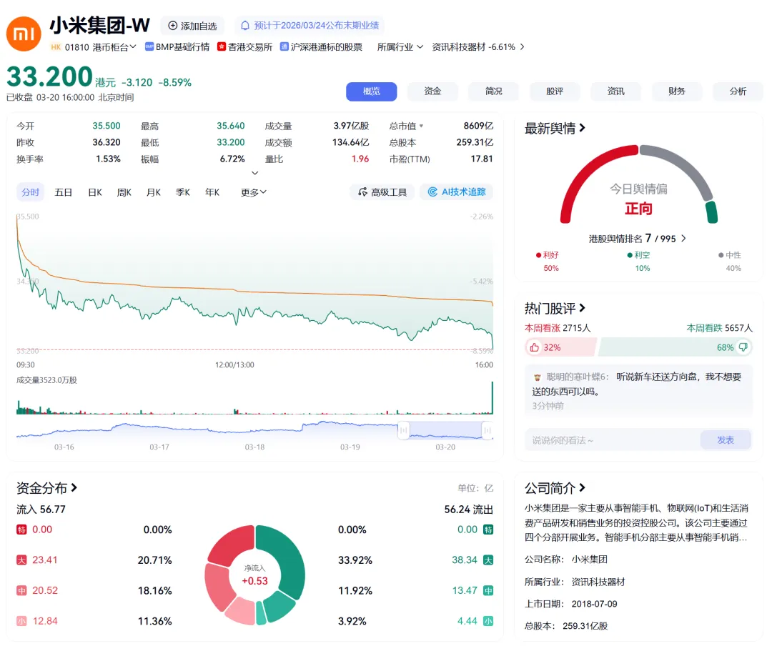Expand the 更多 chart period dropdown

[x=252, y=192]
